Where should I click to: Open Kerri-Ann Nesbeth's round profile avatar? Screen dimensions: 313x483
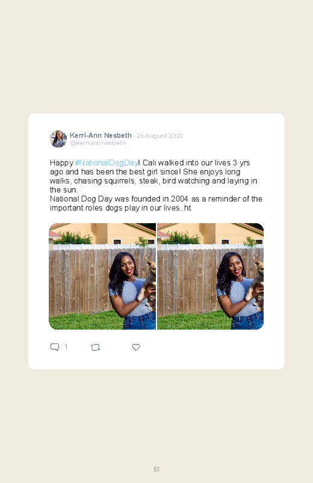coord(58,139)
